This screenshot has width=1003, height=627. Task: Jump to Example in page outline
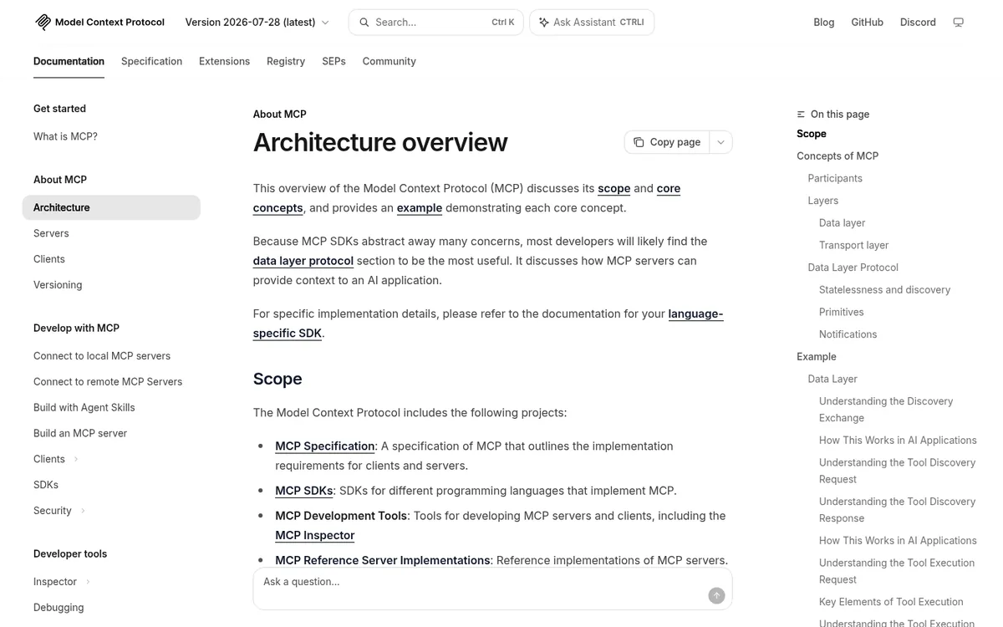[817, 357]
